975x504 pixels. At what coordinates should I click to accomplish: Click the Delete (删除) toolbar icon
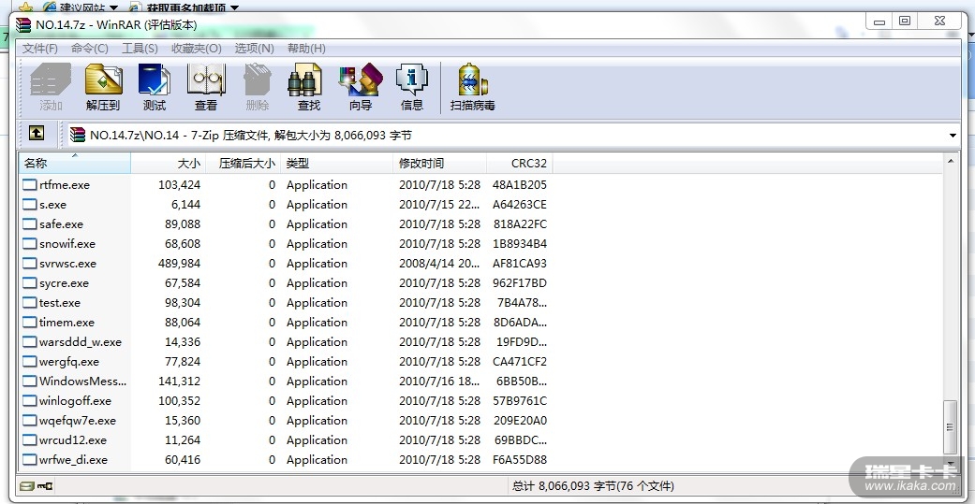257,87
